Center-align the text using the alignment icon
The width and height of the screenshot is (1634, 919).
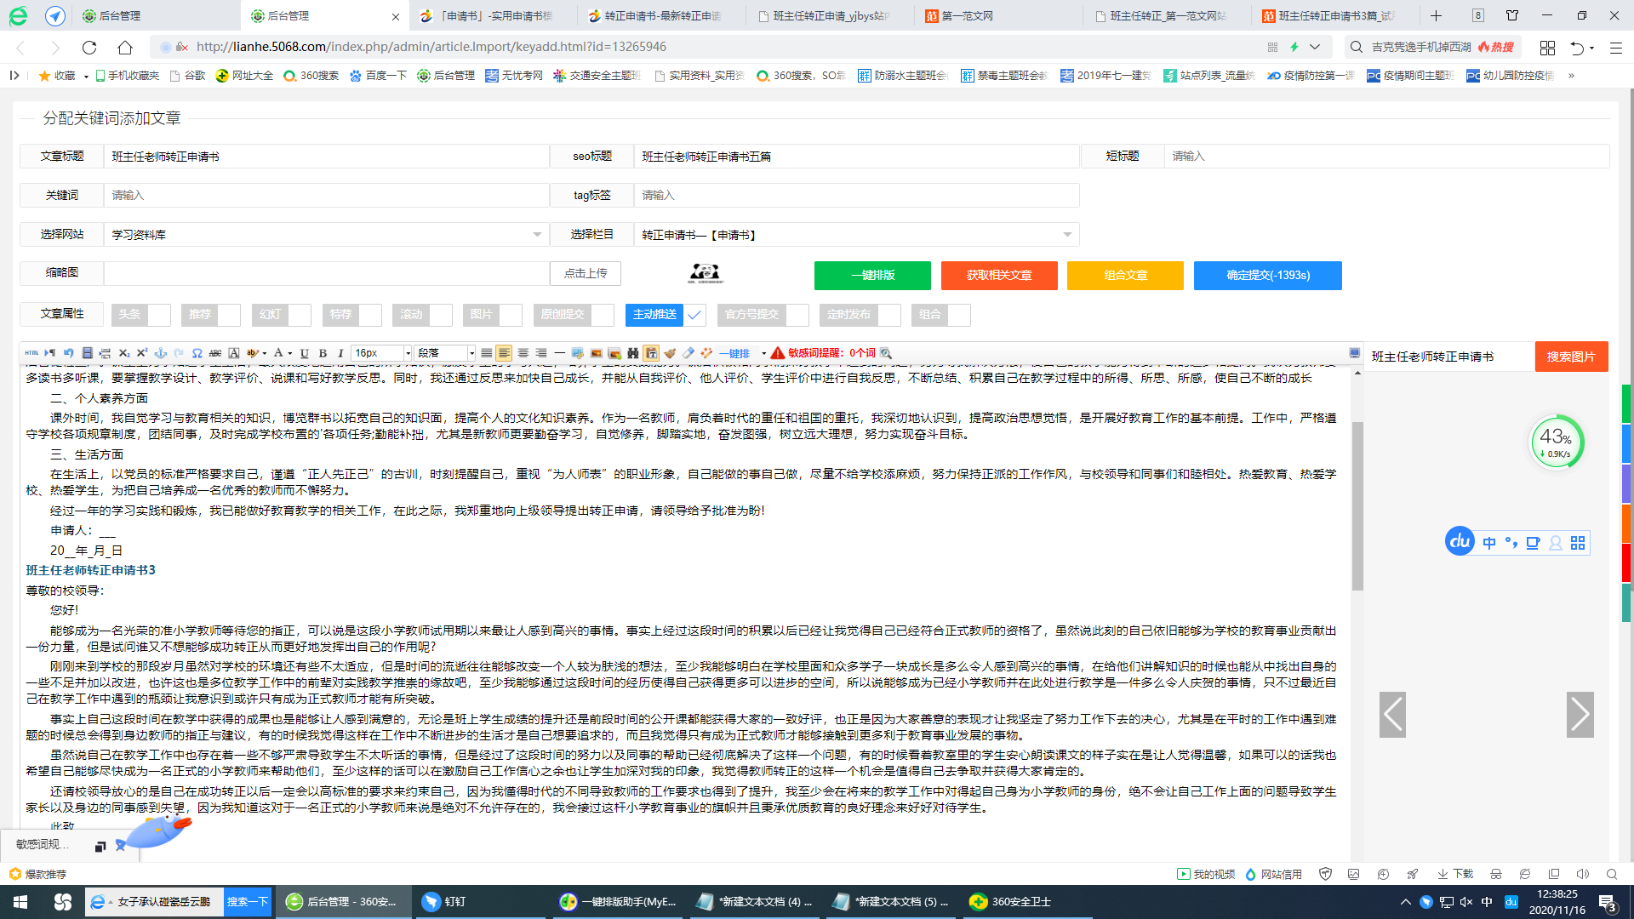[523, 352]
